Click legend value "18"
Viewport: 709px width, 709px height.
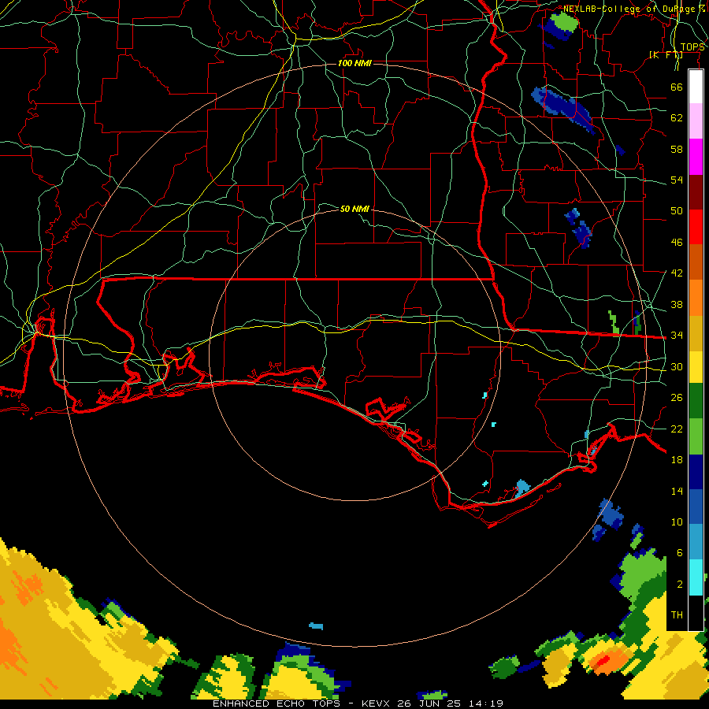677,460
